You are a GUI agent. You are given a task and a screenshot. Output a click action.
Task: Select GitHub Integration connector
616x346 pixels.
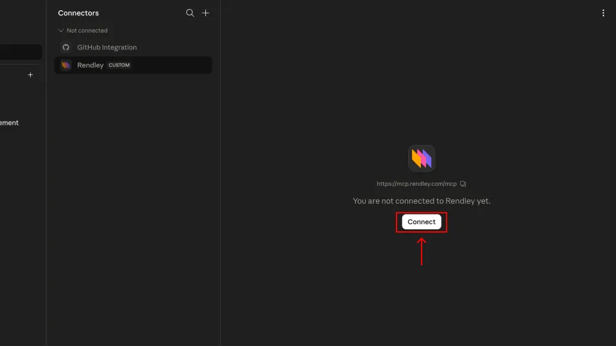[x=133, y=47]
